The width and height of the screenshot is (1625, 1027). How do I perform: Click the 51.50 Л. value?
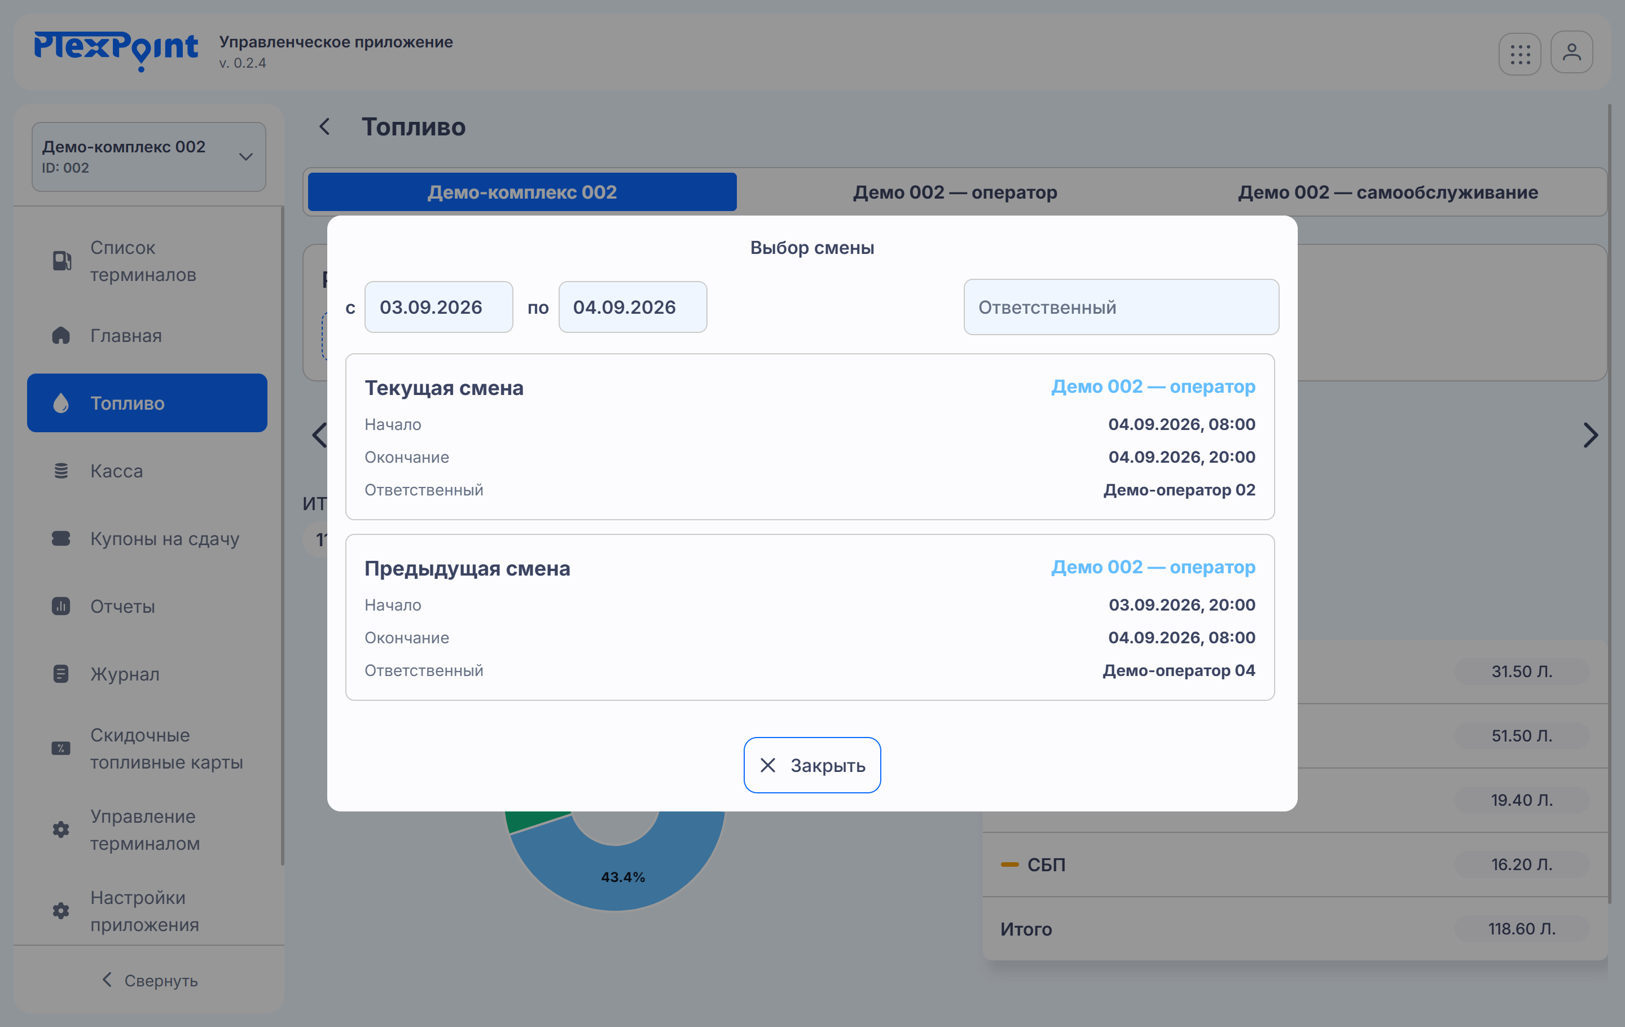coord(1522,735)
